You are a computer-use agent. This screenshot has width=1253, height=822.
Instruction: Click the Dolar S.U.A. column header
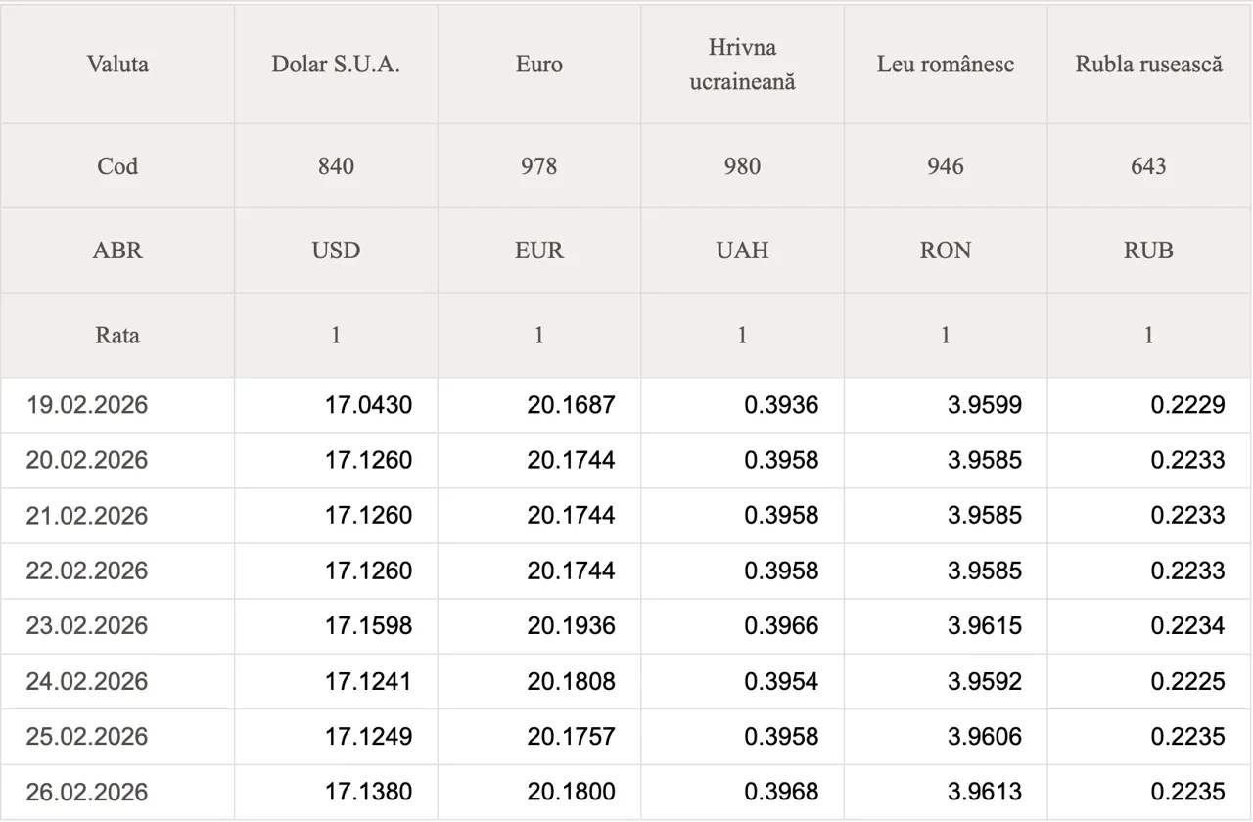click(336, 65)
